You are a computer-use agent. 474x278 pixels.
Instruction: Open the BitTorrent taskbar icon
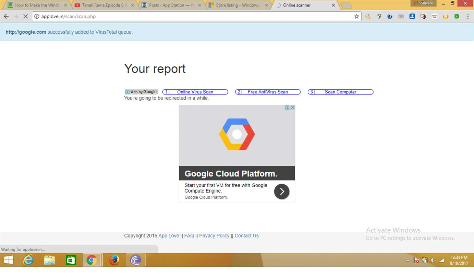pos(136,260)
